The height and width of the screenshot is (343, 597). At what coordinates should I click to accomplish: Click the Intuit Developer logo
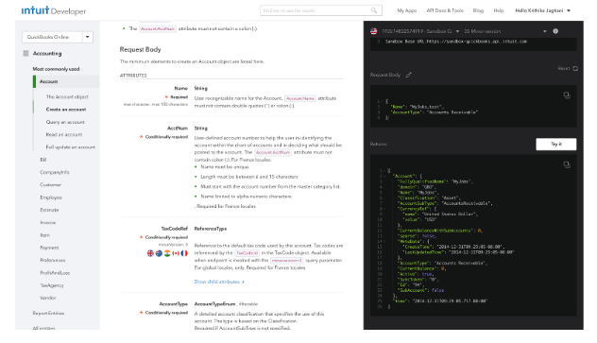pos(54,10)
